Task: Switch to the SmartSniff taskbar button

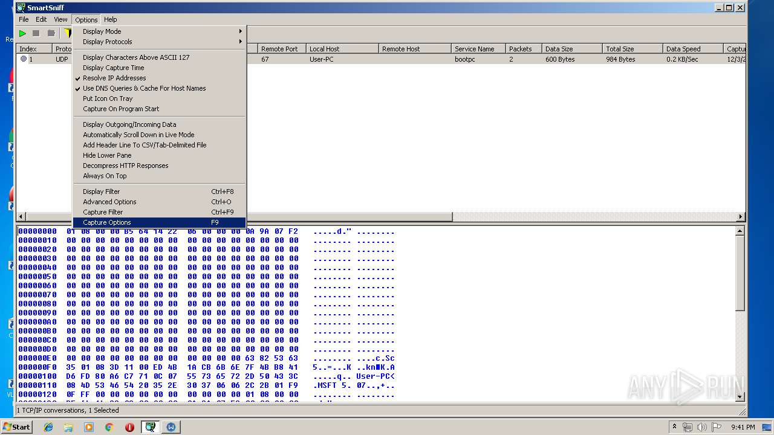Action: [150, 427]
